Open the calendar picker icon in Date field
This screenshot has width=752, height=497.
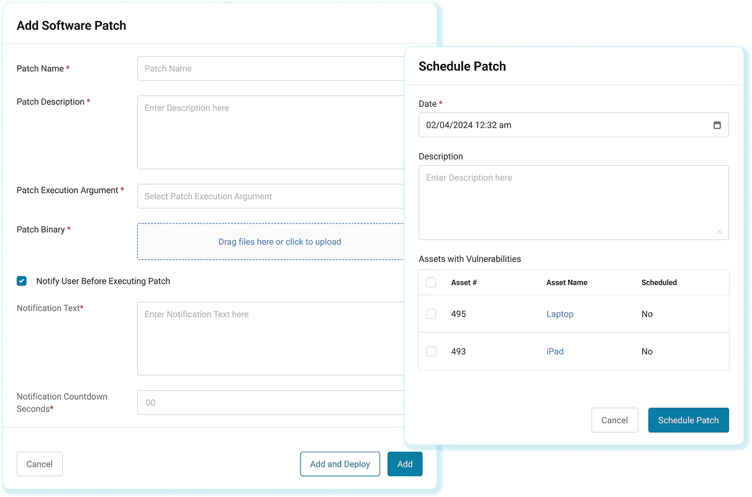click(717, 125)
